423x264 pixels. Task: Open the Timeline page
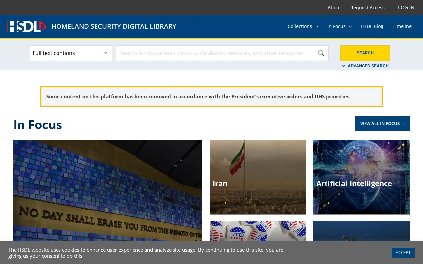pos(402,26)
